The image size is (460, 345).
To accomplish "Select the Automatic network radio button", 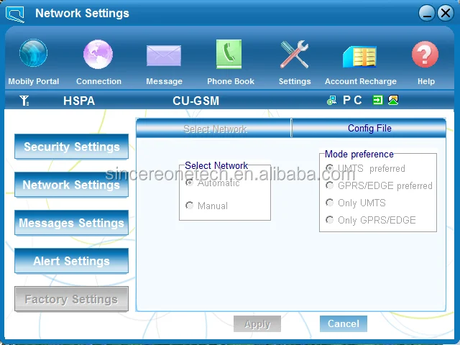I will 190,183.
